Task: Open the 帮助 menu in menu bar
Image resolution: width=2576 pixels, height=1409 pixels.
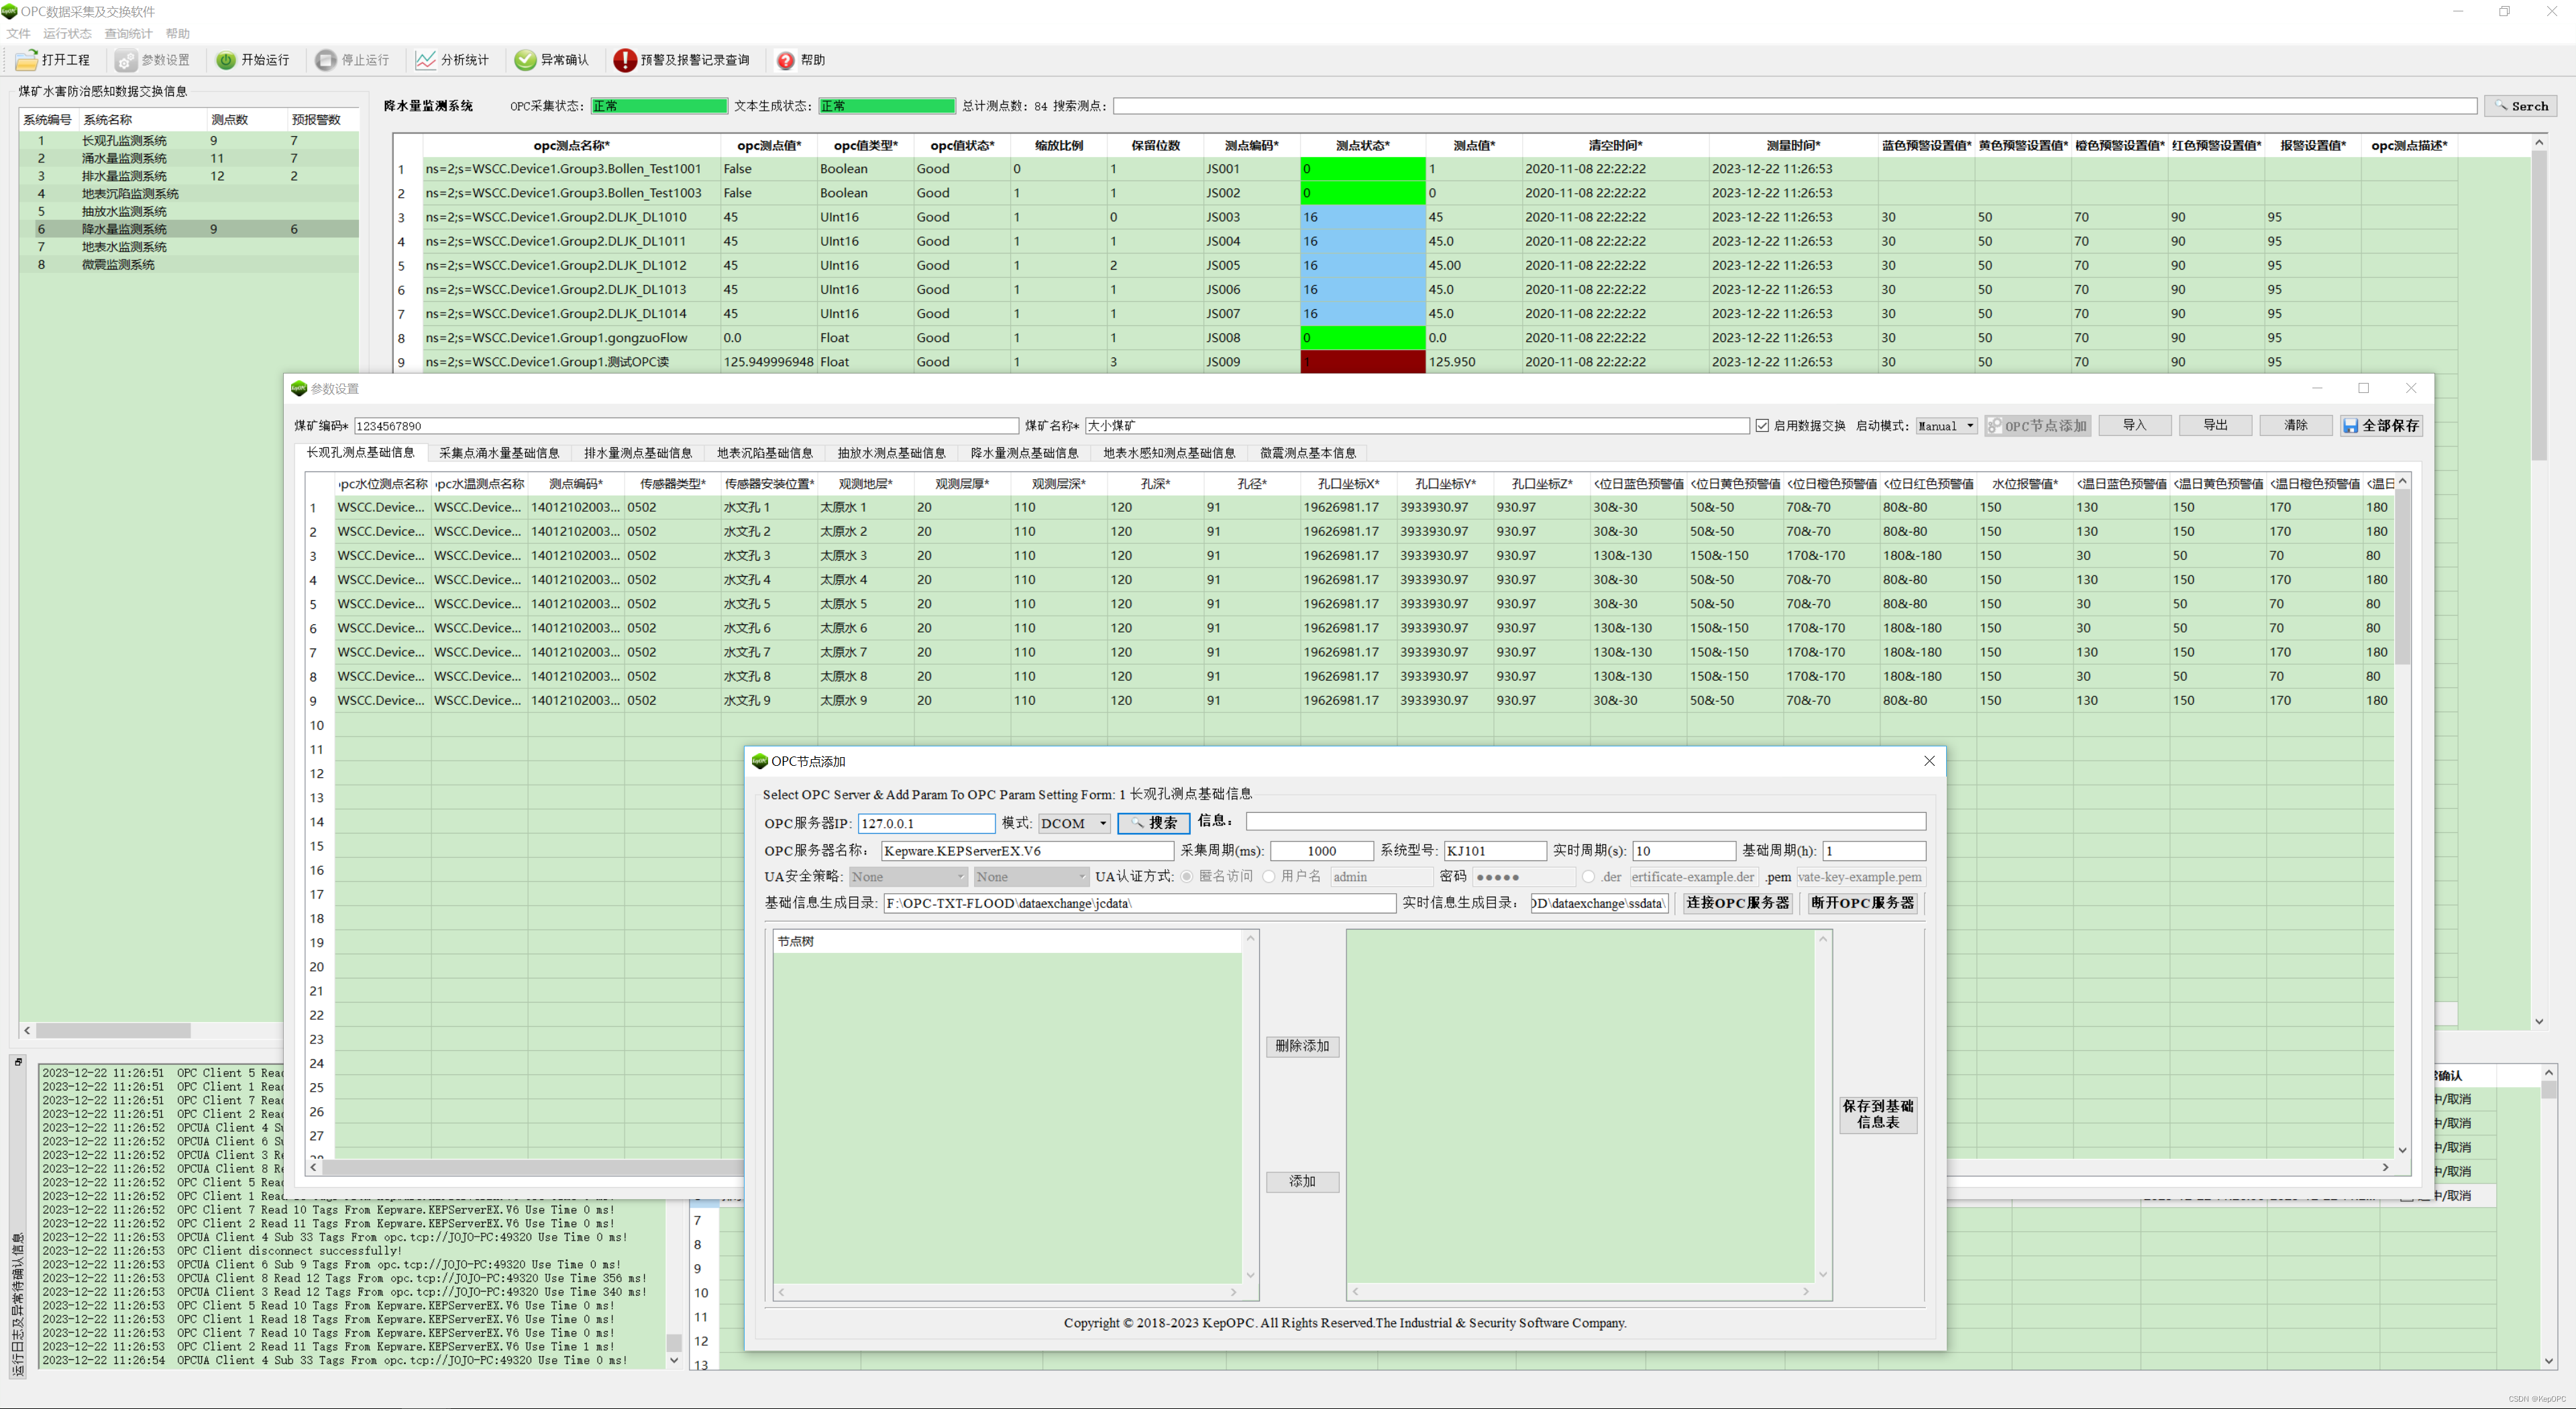Action: pyautogui.click(x=177, y=34)
